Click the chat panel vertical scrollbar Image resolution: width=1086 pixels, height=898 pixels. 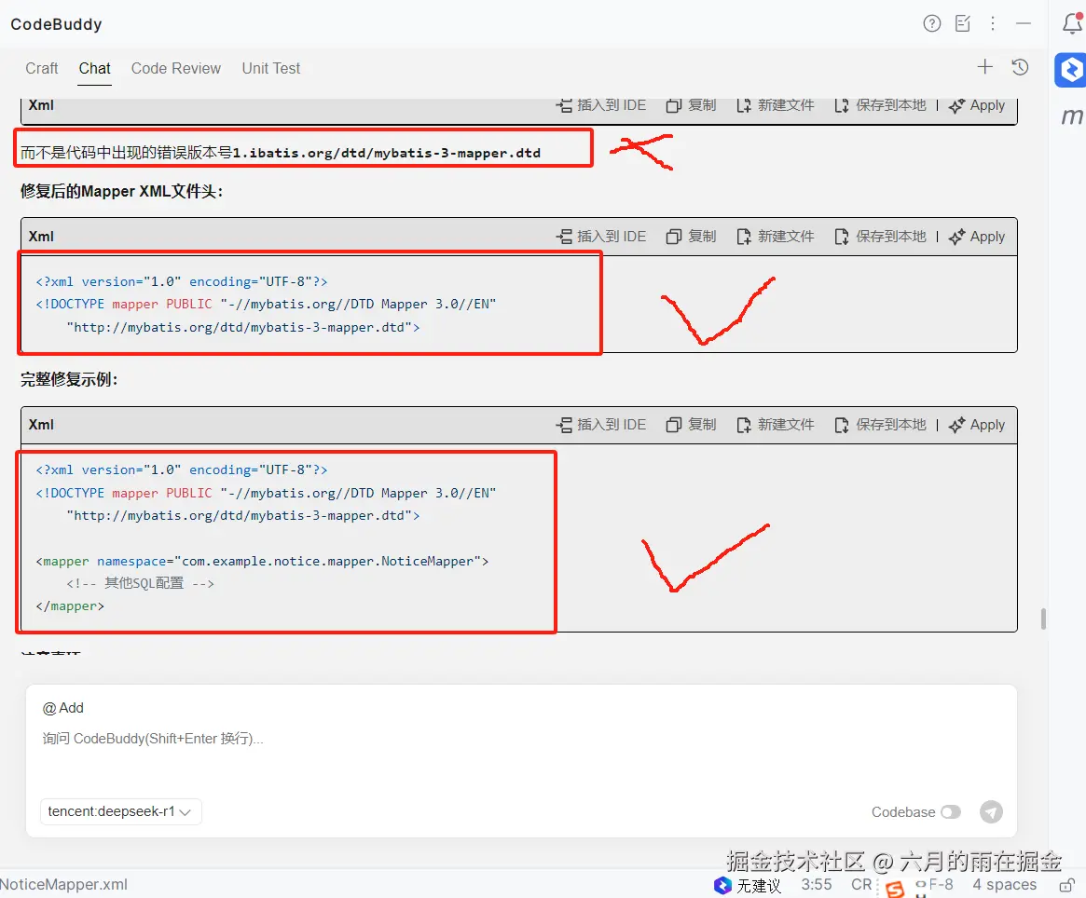pos(1043,619)
